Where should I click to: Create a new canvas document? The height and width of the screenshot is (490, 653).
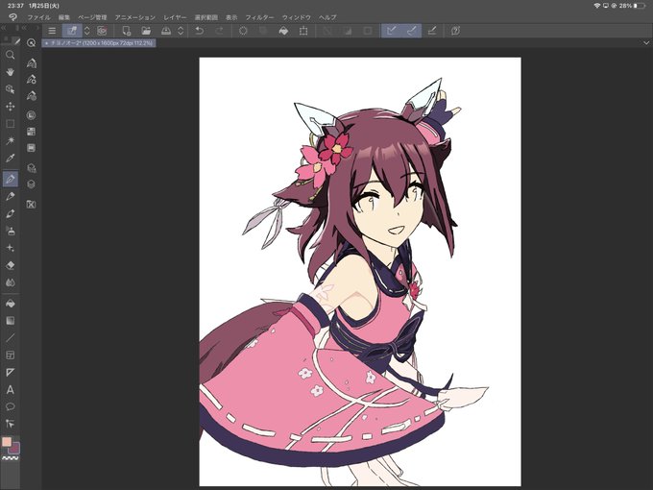(126, 31)
